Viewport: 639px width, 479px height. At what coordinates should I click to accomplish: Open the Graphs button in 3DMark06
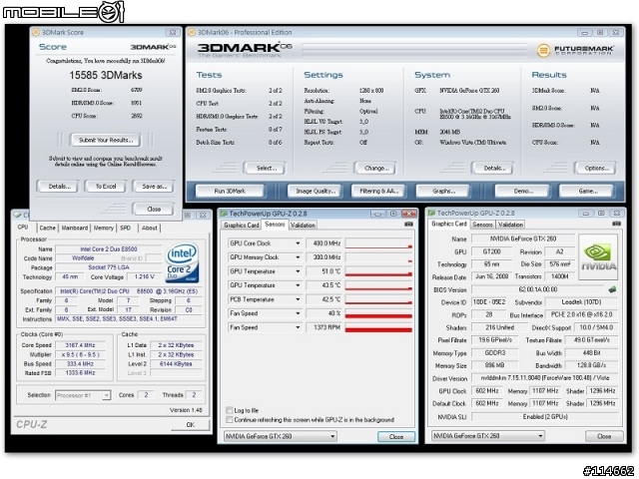coord(443,191)
